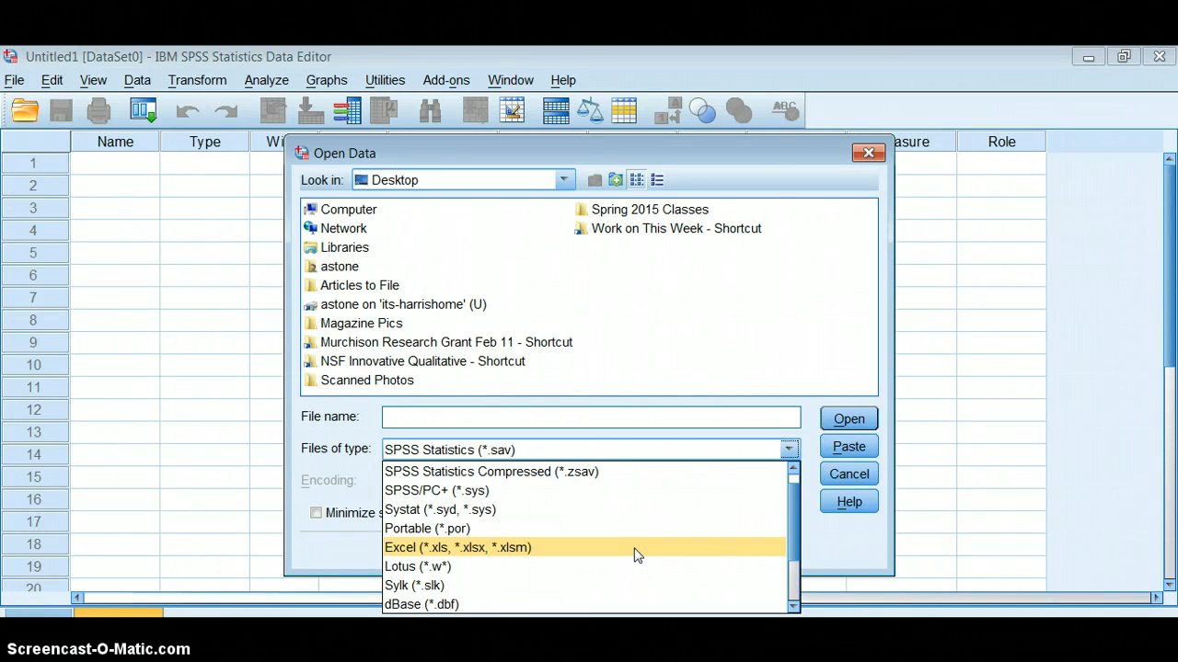The image size is (1178, 662).
Task: Switch dialog to List view icon
Action: point(637,180)
